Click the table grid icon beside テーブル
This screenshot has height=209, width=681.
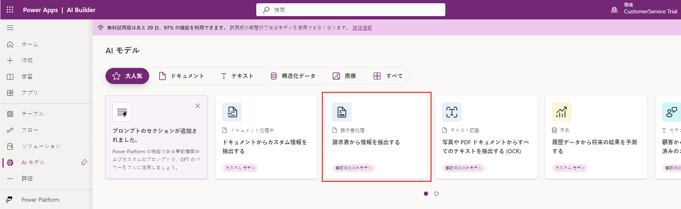point(10,114)
